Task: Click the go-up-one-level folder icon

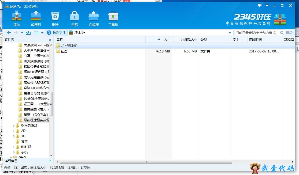Action: click(x=28, y=33)
